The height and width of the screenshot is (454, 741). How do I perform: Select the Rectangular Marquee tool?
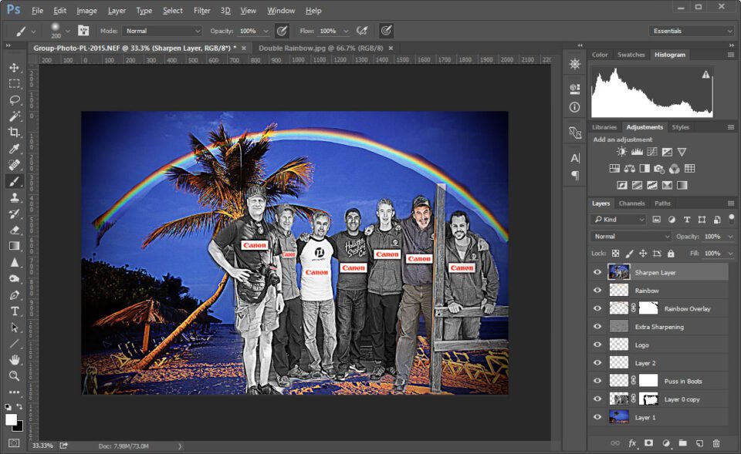pos(14,83)
